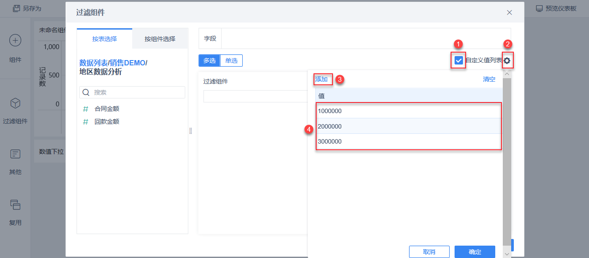Open the 过滤组件 dropdown field
This screenshot has width=589, height=258.
point(255,96)
